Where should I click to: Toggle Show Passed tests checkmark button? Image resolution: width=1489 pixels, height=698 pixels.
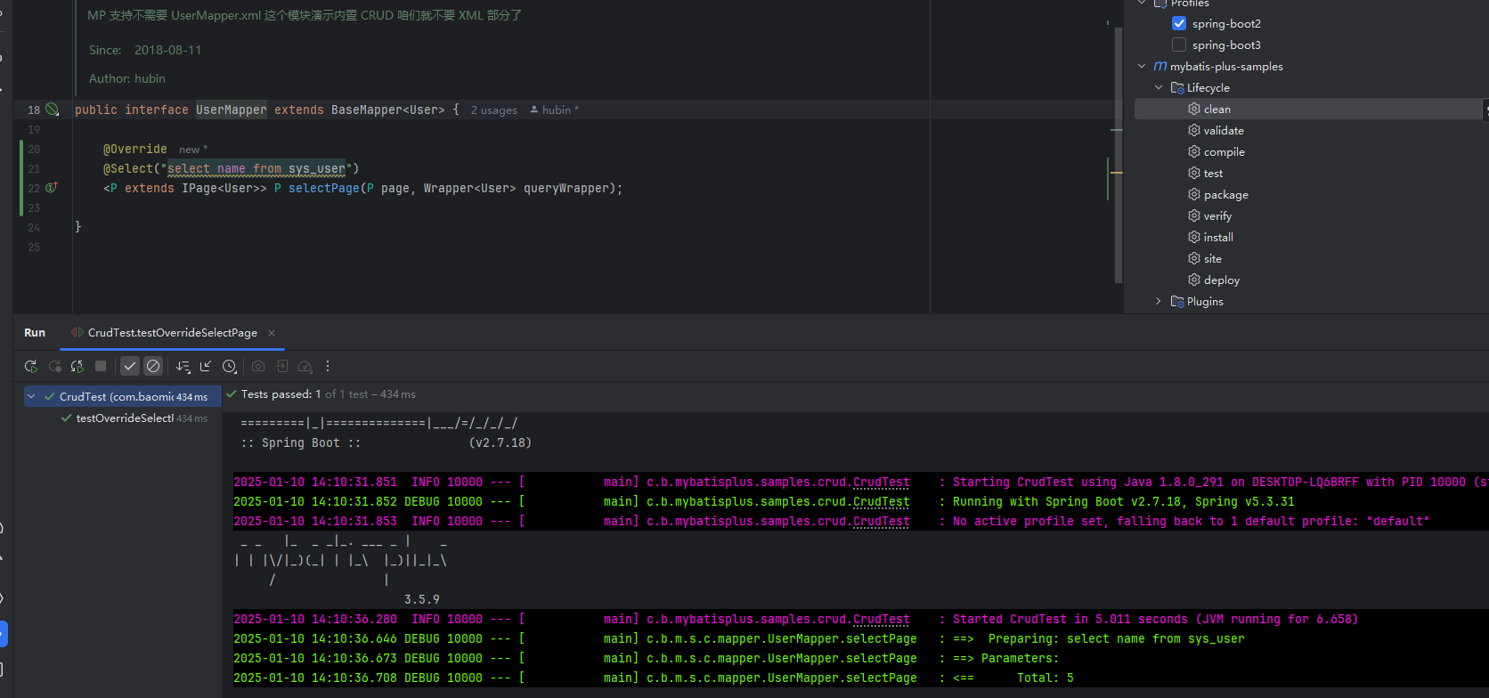[130, 366]
